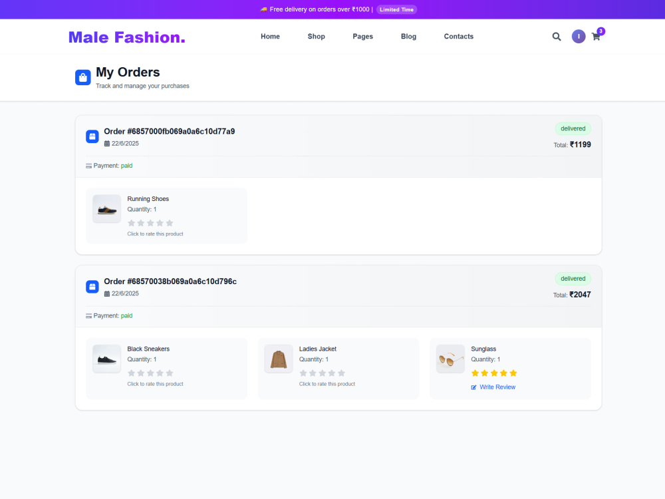The width and height of the screenshot is (665, 499).
Task: Rate Running Shoes three stars
Action: tap(150, 223)
